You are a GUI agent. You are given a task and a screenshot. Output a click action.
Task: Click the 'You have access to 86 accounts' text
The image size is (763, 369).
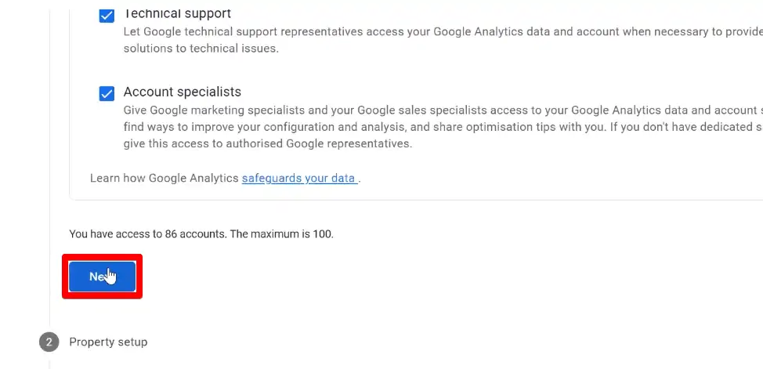(x=148, y=234)
